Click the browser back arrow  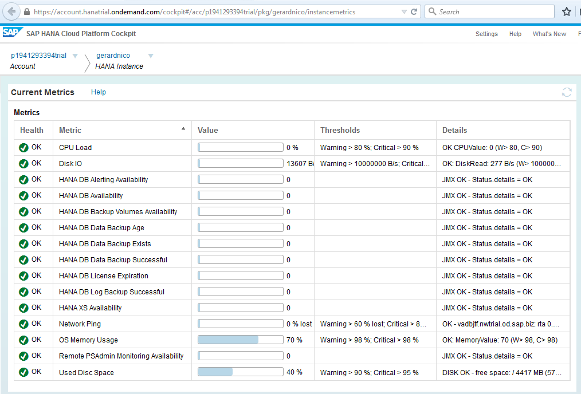coord(10,11)
